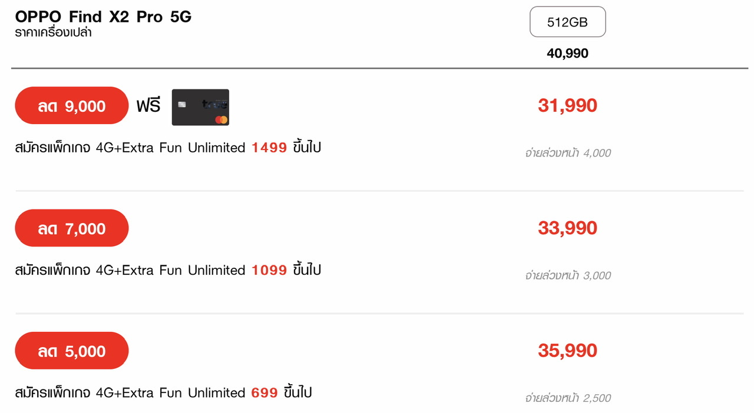This screenshot has width=754, height=413.
Task: Click the Mastercard logo on the card
Action: point(221,119)
